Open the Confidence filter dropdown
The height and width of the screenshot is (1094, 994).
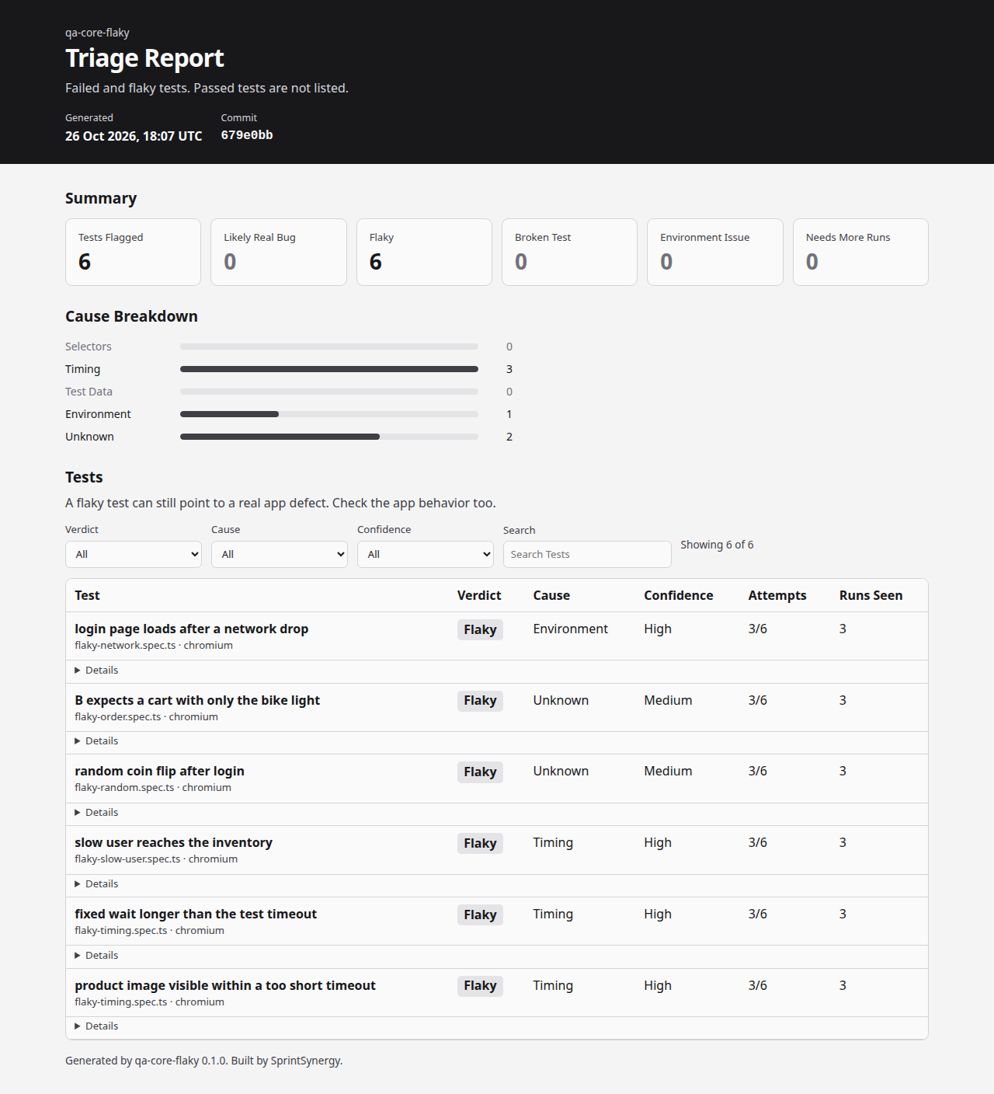click(426, 554)
